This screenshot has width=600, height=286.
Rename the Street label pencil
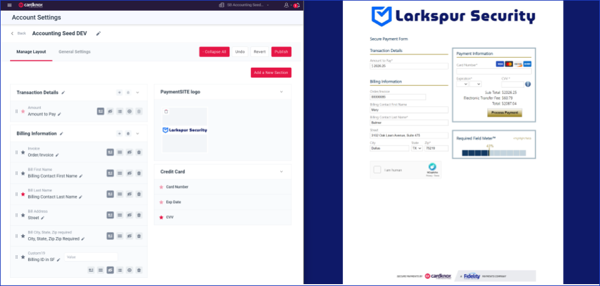click(43, 218)
